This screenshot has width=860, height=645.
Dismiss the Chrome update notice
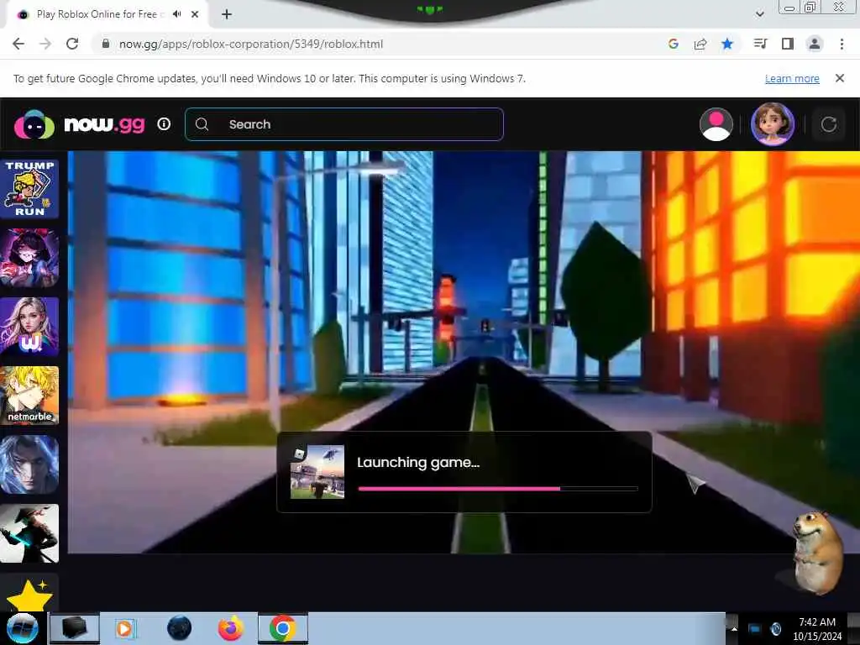tap(840, 78)
